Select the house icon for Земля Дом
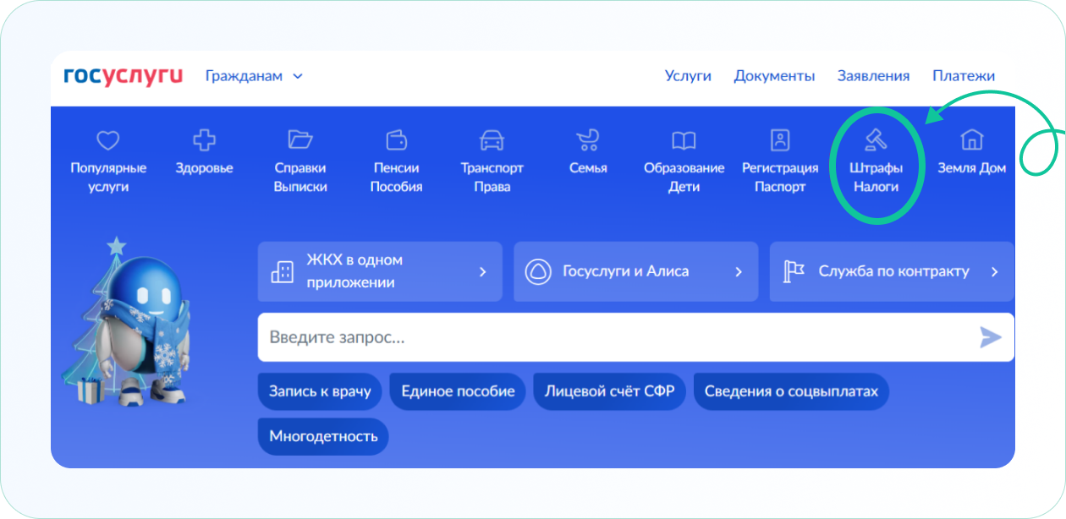 [x=972, y=139]
